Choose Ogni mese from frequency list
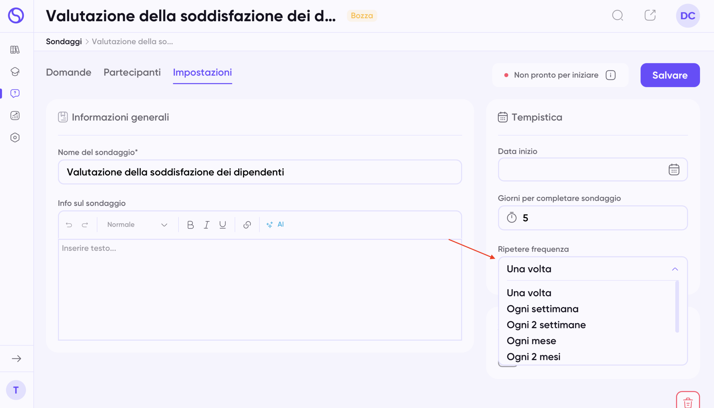 [x=531, y=341]
